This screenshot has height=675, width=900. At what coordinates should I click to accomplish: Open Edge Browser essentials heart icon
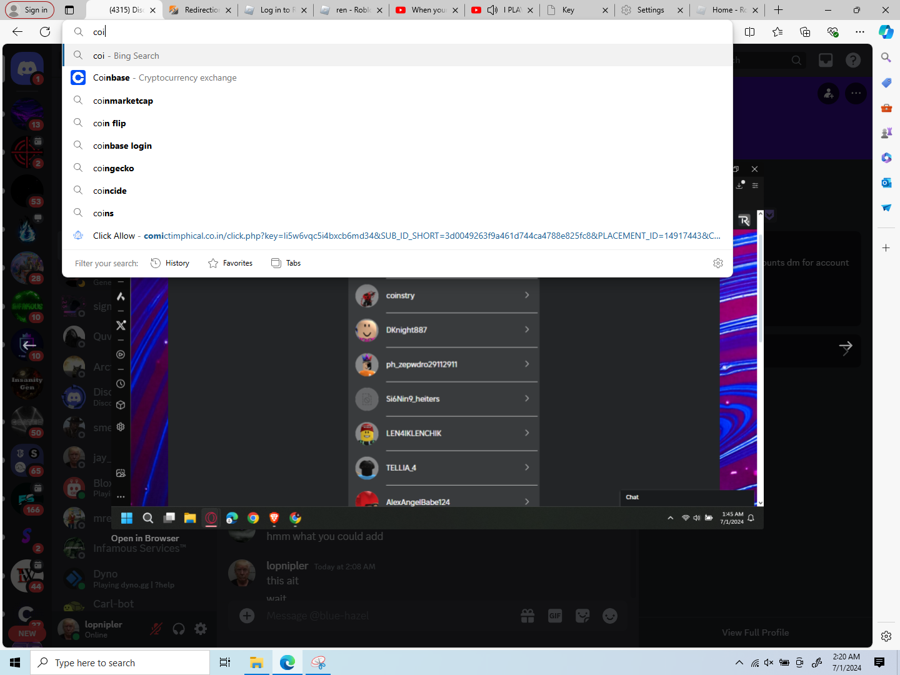pos(832,32)
